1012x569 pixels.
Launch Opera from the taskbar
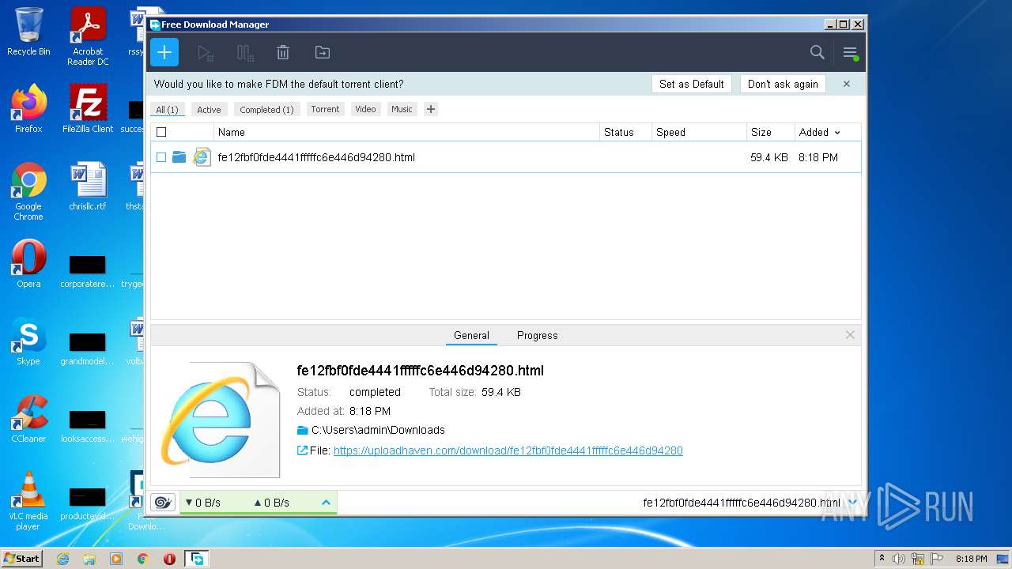[x=169, y=559]
